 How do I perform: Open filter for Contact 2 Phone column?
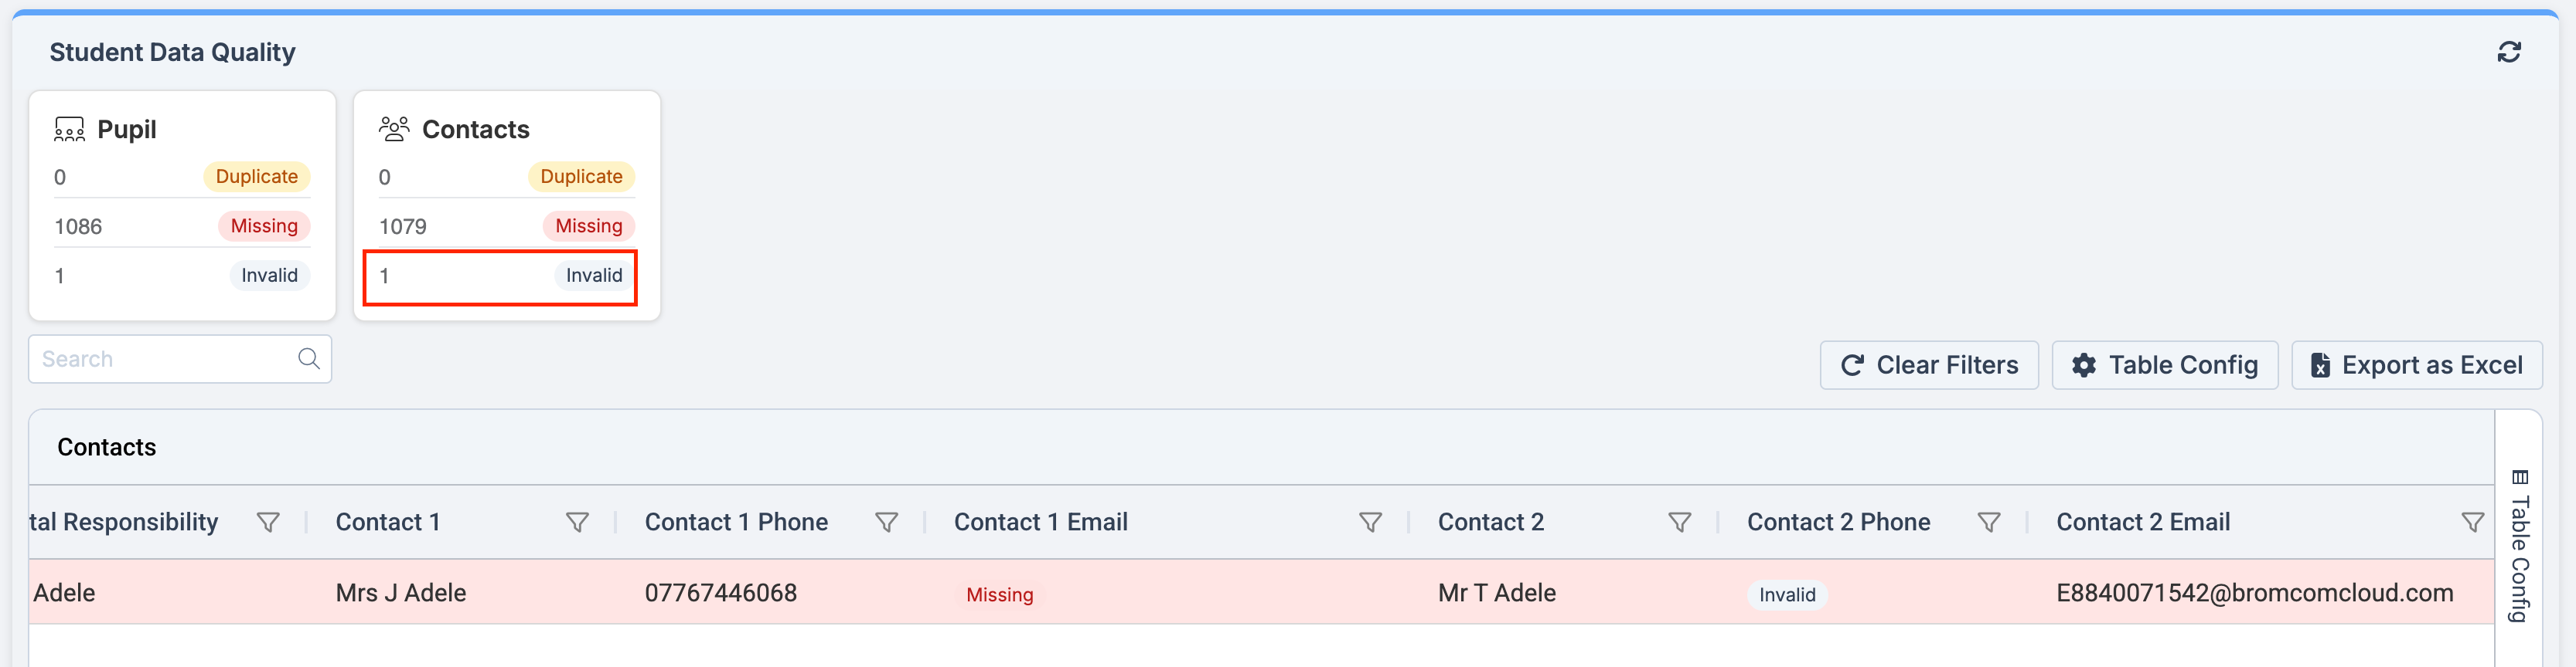1988,522
